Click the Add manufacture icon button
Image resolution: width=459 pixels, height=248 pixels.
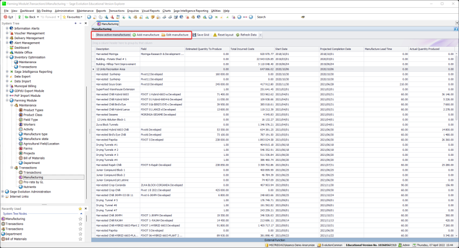(134, 35)
